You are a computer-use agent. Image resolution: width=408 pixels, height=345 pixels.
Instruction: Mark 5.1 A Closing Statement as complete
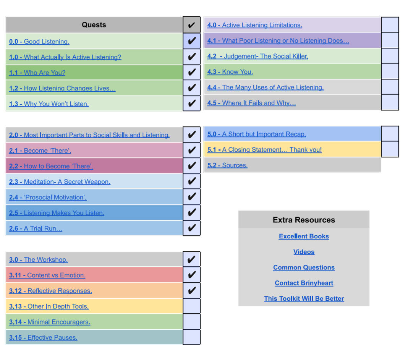click(390, 149)
